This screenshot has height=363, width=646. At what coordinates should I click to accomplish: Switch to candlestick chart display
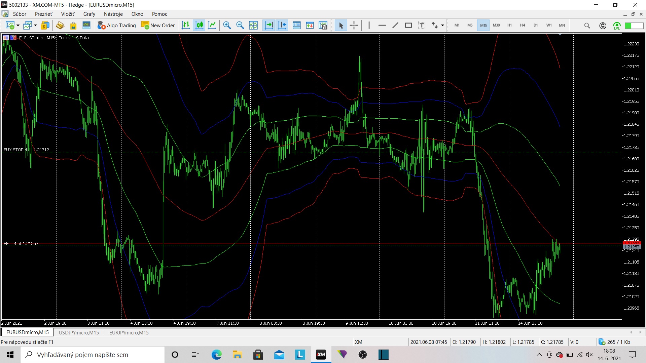tap(199, 25)
